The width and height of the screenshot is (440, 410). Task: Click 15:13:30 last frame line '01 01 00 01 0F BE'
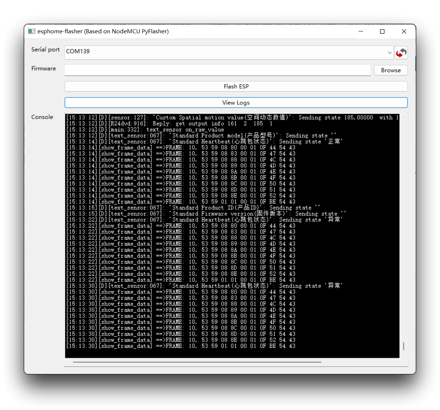pyautogui.click(x=181, y=346)
